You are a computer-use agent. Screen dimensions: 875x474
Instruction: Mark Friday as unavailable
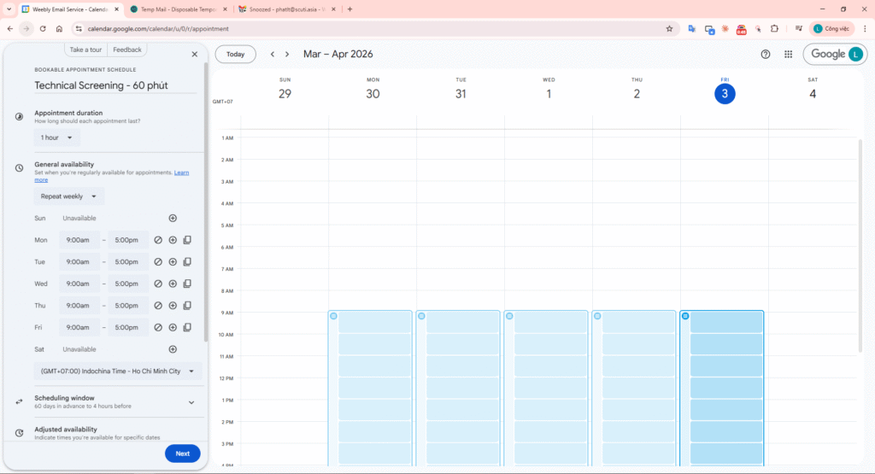point(158,327)
